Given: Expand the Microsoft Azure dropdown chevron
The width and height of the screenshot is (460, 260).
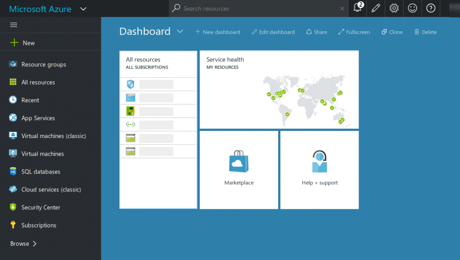Looking at the screenshot, I should pos(83,9).
